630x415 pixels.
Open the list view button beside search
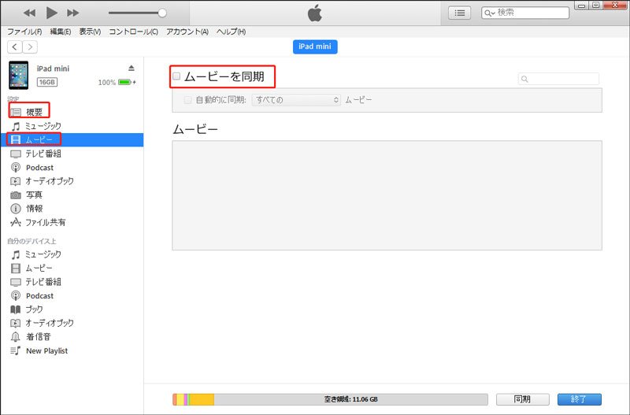459,13
